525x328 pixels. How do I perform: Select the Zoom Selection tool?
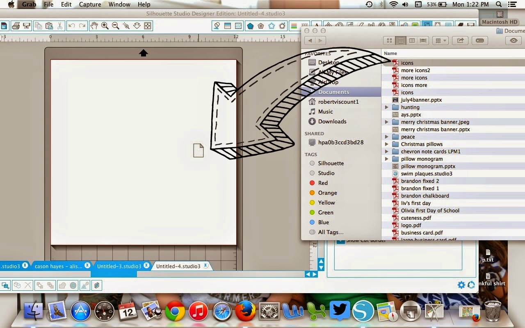tap(126, 26)
